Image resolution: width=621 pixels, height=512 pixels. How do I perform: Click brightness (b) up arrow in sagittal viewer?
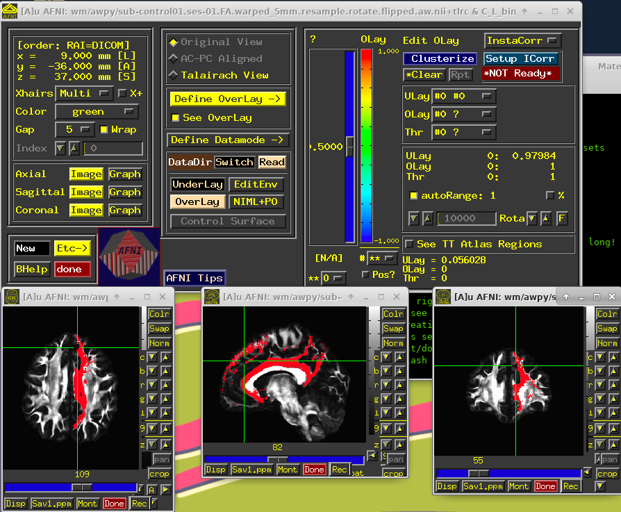pyautogui.click(x=399, y=371)
